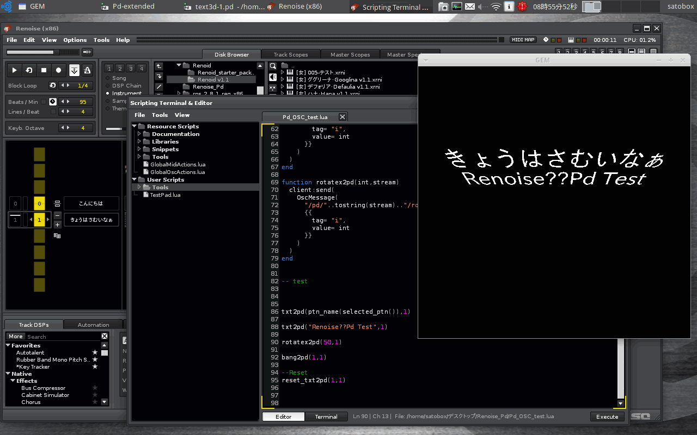Switch to the Disk Browser tab
This screenshot has width=697, height=435.
click(x=231, y=54)
